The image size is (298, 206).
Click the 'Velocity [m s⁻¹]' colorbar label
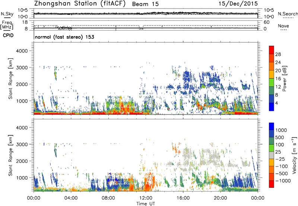294,155
